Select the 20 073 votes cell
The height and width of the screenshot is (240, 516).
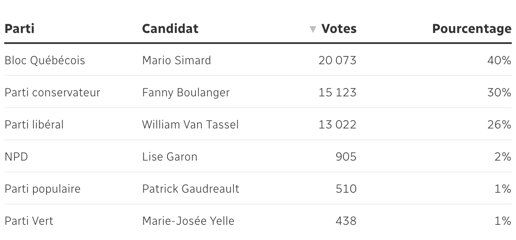point(338,60)
